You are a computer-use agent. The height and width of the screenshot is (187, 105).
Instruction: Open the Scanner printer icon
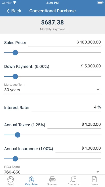point(52,179)
